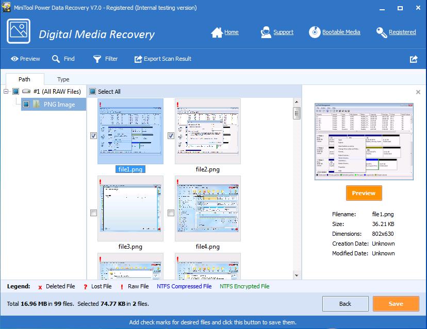Screen dimensions: 427x329
Task: Click the large preview image in side panel
Action: pyautogui.click(x=364, y=142)
